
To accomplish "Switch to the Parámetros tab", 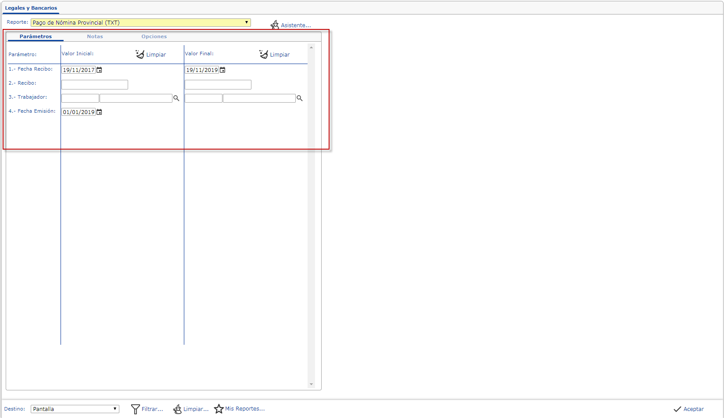I will point(36,36).
